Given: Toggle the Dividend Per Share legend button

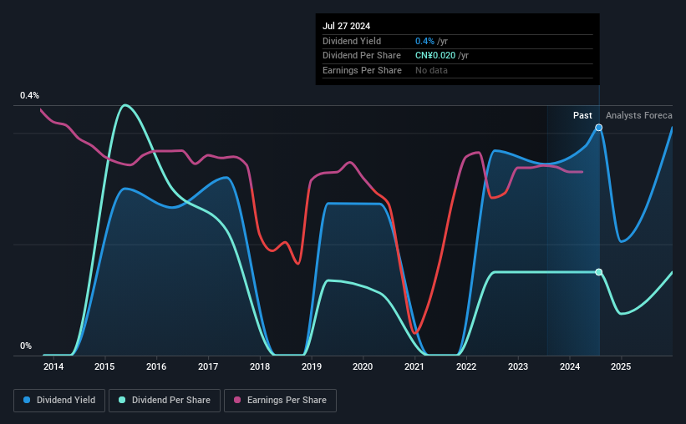Looking at the screenshot, I should click(165, 401).
